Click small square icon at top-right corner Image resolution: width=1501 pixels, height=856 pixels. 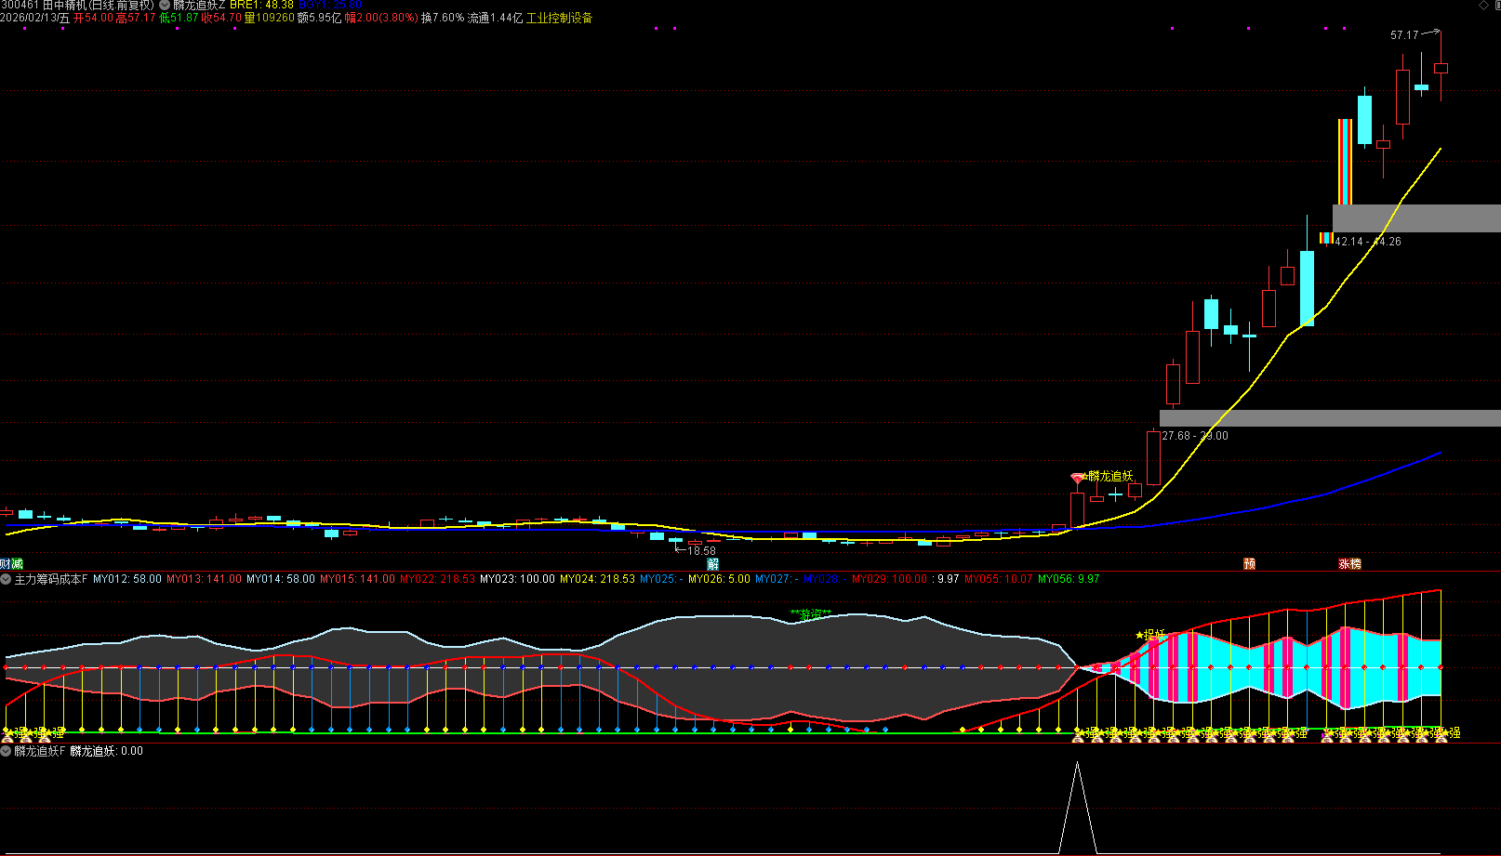pos(1495,6)
